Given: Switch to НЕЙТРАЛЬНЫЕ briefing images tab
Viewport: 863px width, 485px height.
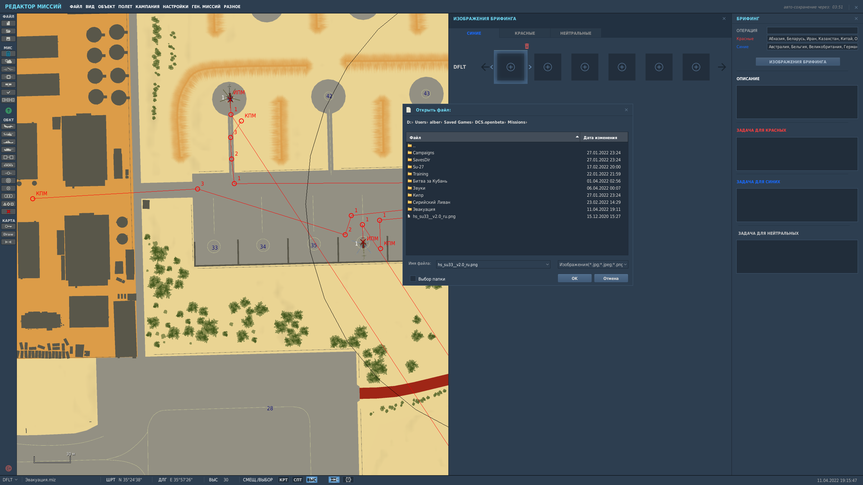Looking at the screenshot, I should point(576,33).
